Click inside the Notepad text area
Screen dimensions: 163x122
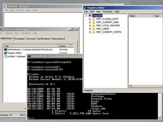pos(43,20)
